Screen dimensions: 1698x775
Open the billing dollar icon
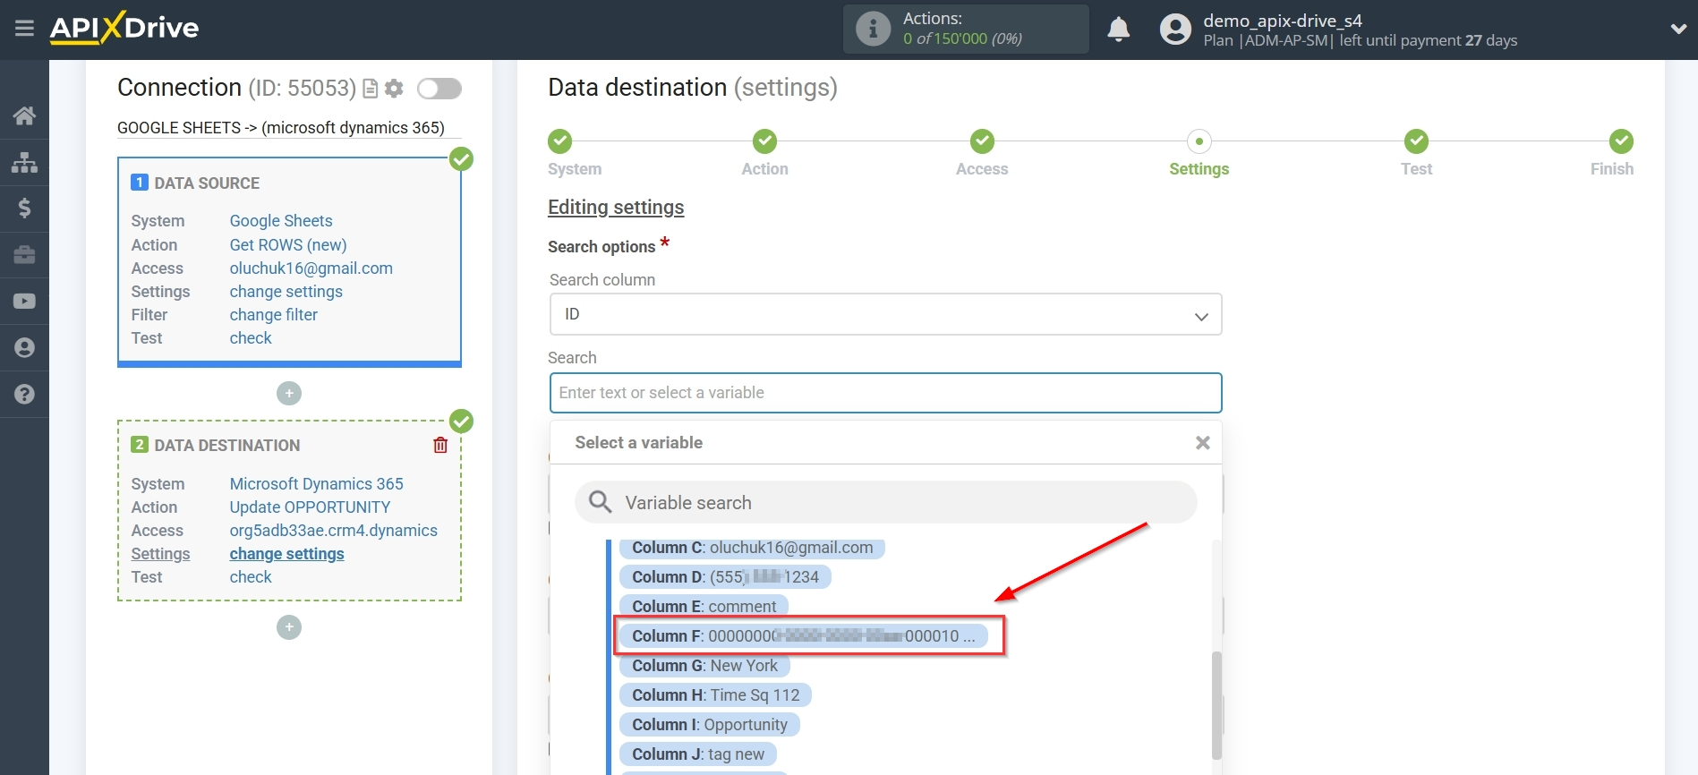coord(24,209)
